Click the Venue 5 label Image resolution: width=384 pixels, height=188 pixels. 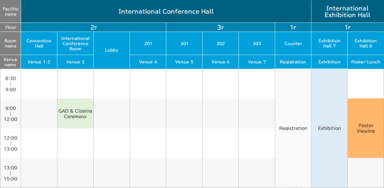184,62
